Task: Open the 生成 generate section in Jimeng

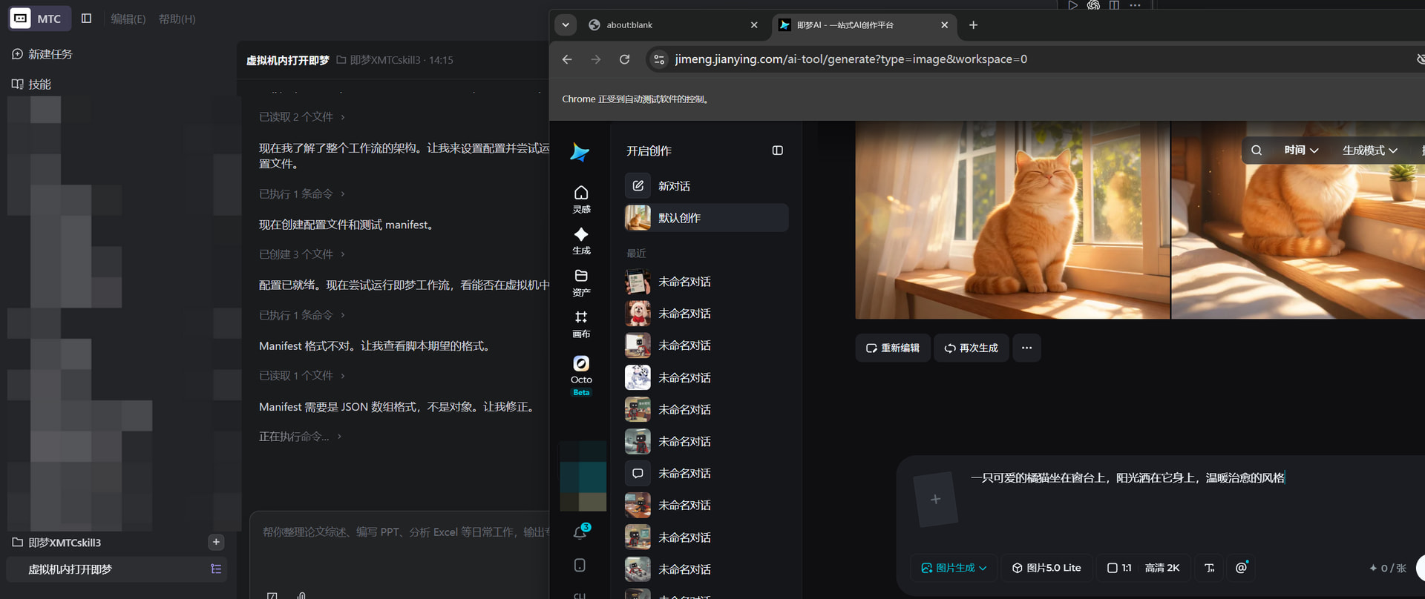Action: pos(581,241)
